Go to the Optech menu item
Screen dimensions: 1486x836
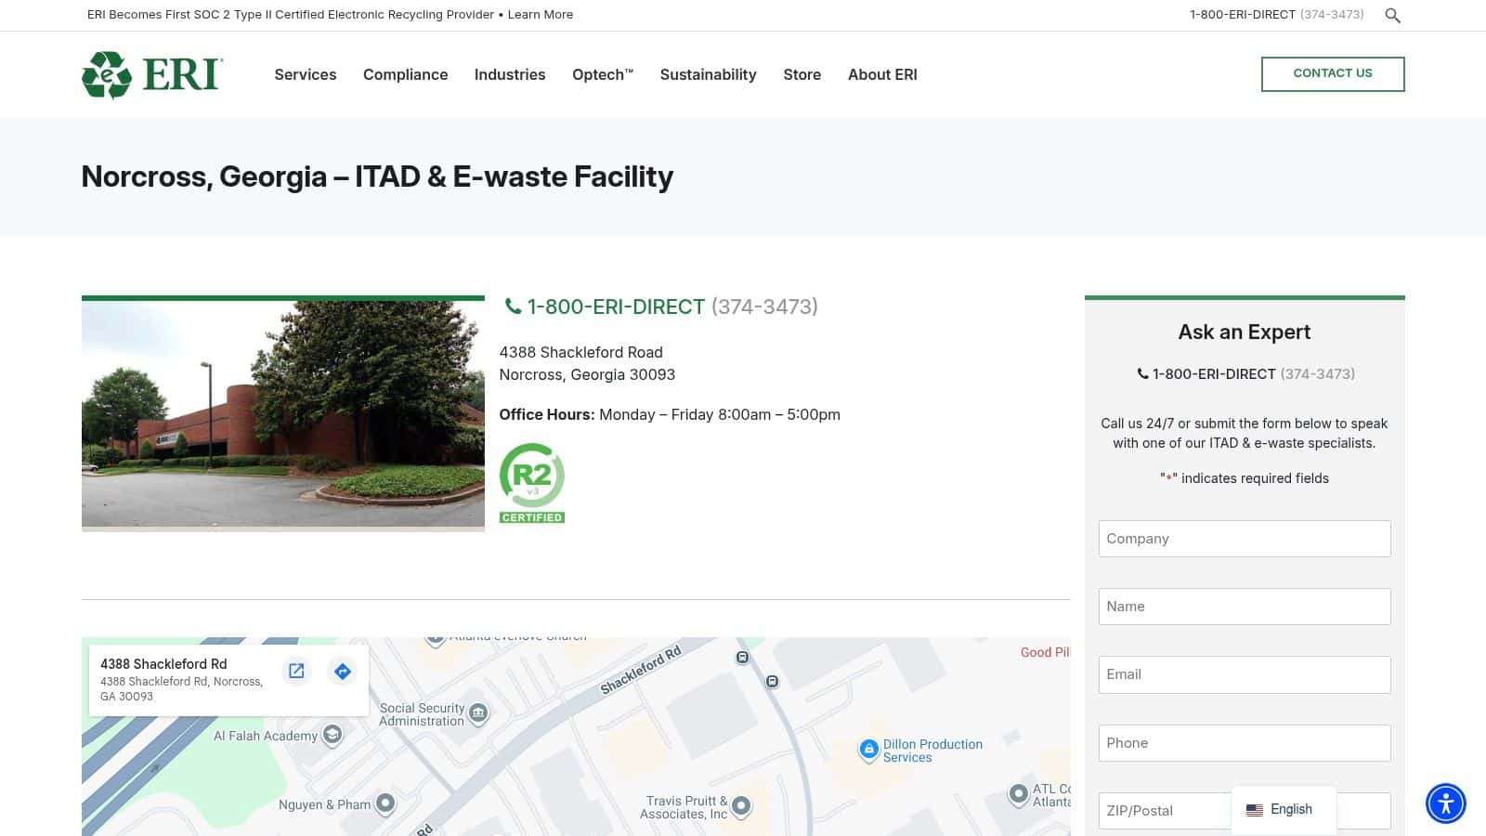(603, 74)
